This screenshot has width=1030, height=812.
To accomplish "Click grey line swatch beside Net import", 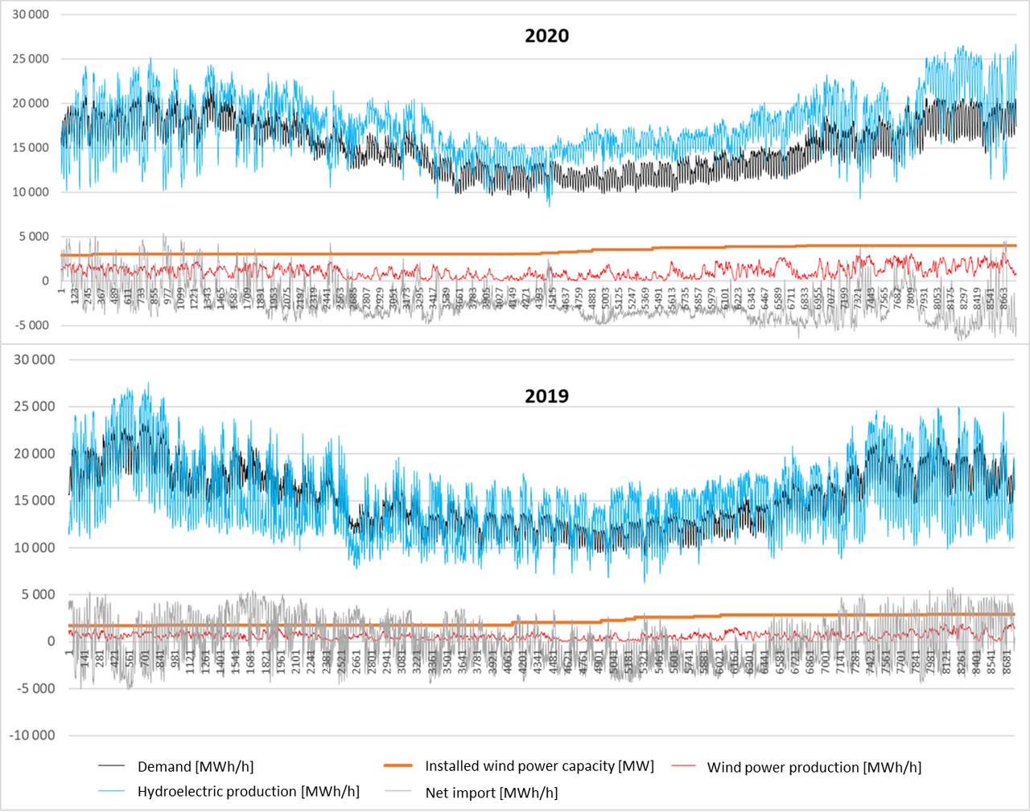I will click(399, 791).
